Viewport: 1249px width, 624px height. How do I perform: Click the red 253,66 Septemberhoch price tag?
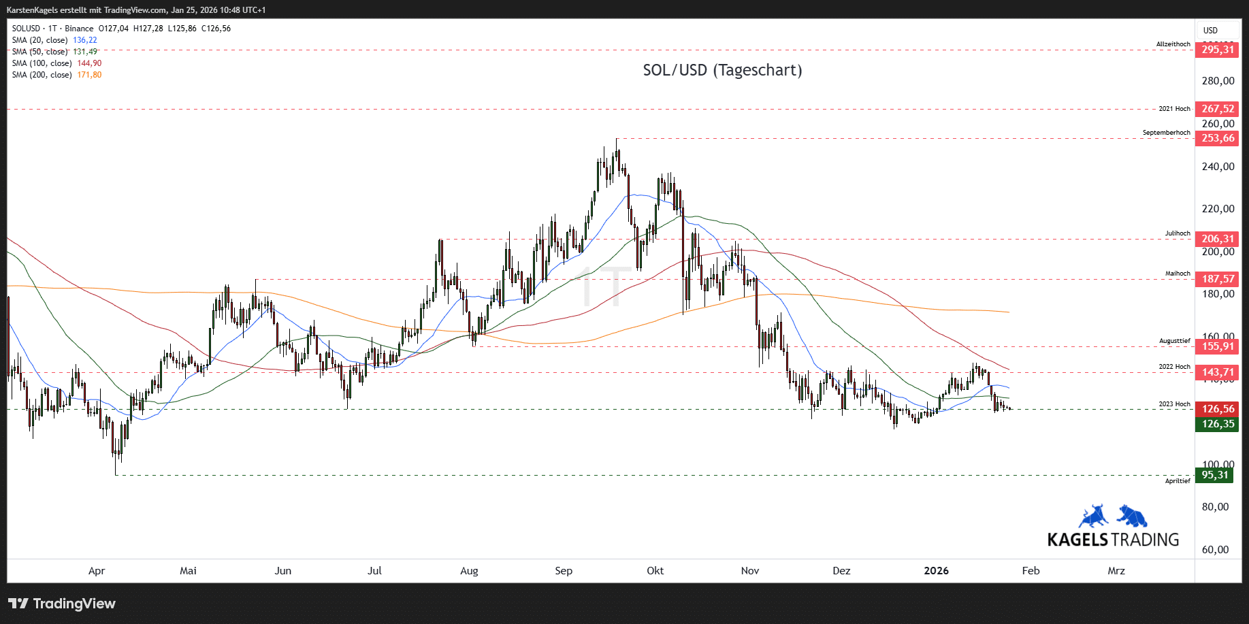click(1217, 138)
